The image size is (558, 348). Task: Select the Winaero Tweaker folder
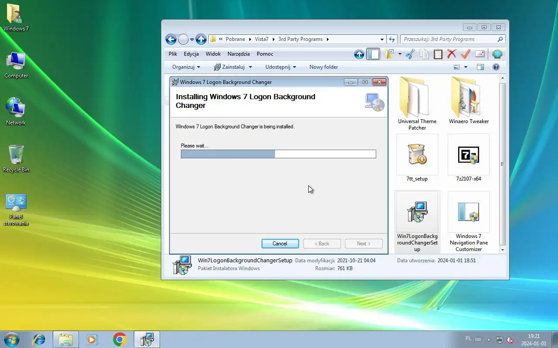pos(469,101)
